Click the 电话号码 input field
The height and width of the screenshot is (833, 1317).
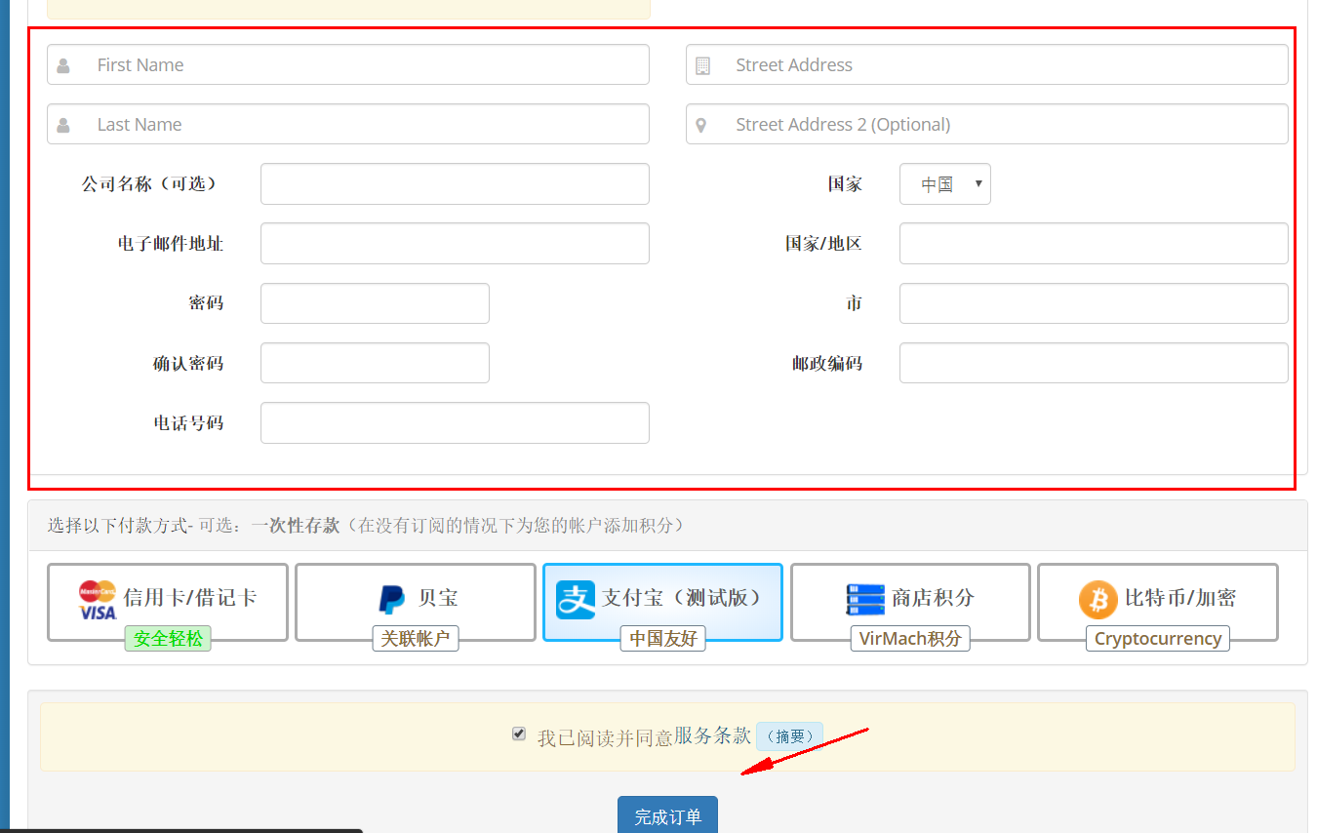[455, 423]
